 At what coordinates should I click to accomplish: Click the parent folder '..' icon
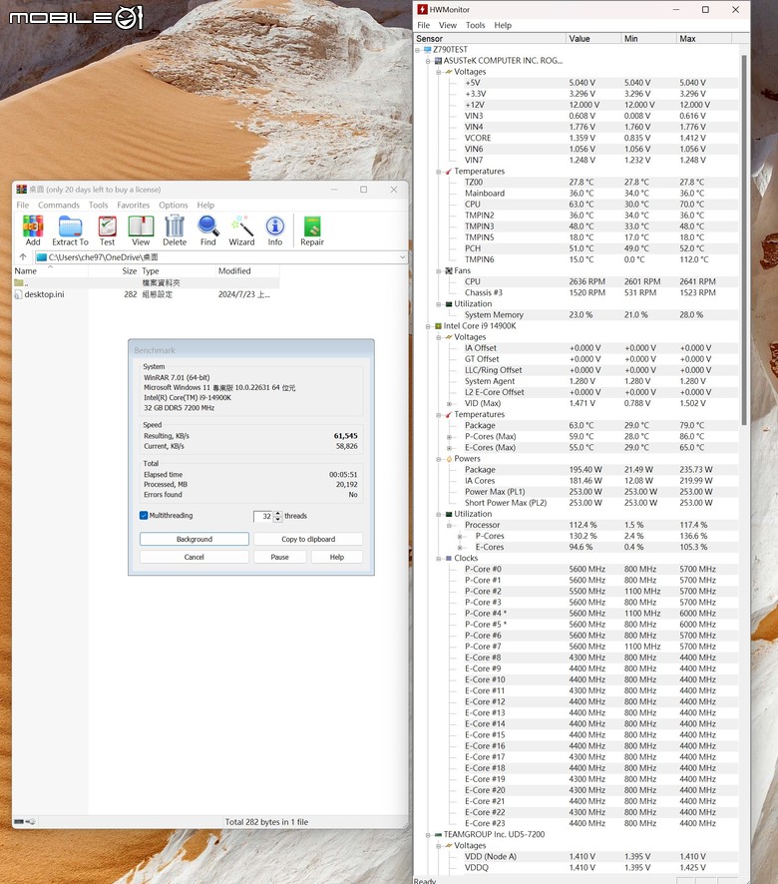click(19, 282)
